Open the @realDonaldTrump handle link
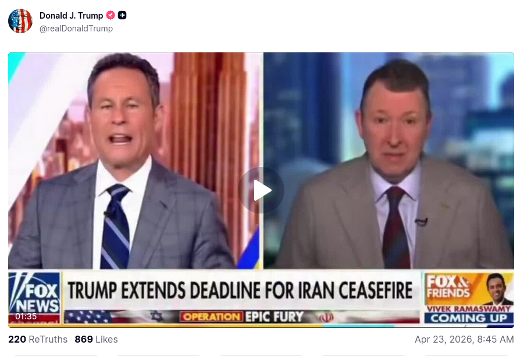Viewport: 520px width, 356px height. coord(76,29)
